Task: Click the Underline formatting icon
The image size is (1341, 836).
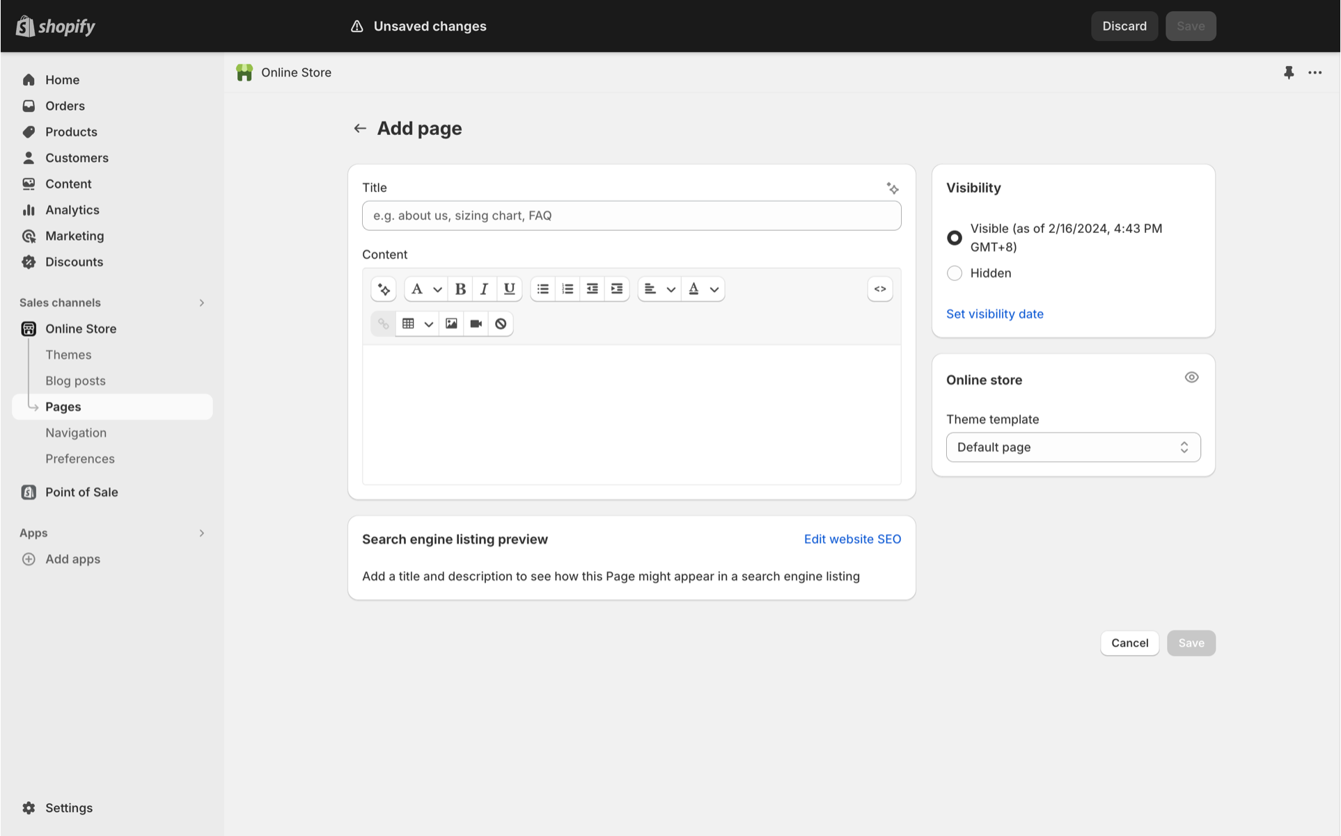Action: pyautogui.click(x=509, y=289)
